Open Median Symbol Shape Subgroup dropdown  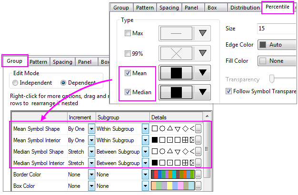[145, 152]
